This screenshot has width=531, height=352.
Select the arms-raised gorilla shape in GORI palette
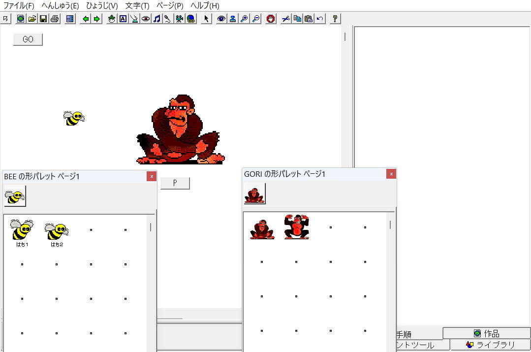pyautogui.click(x=297, y=226)
